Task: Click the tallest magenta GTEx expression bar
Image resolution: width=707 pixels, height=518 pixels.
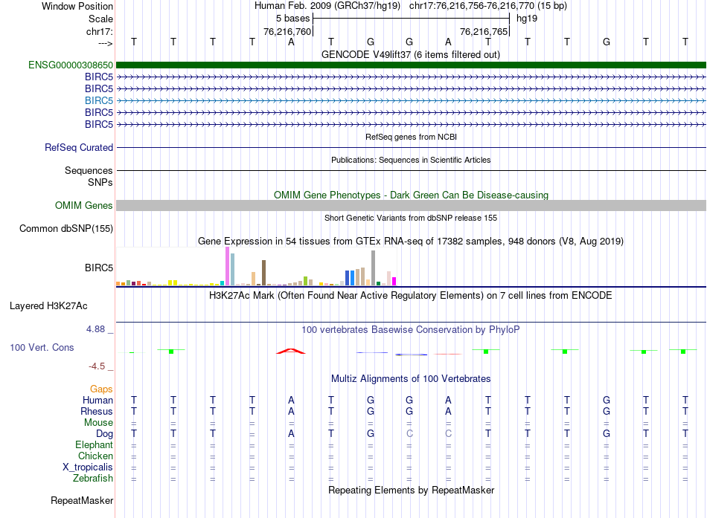Action: click(x=227, y=266)
